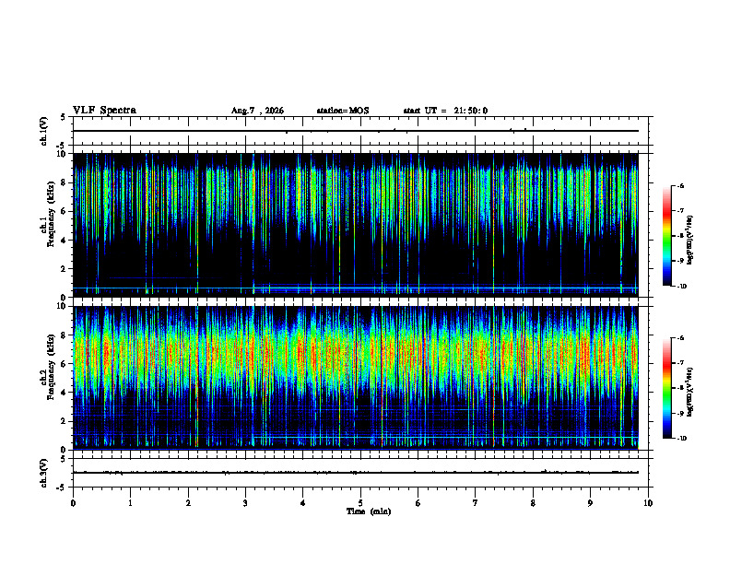Click ch.2 frequency tick label "8"
The width and height of the screenshot is (730, 564).
pos(65,335)
